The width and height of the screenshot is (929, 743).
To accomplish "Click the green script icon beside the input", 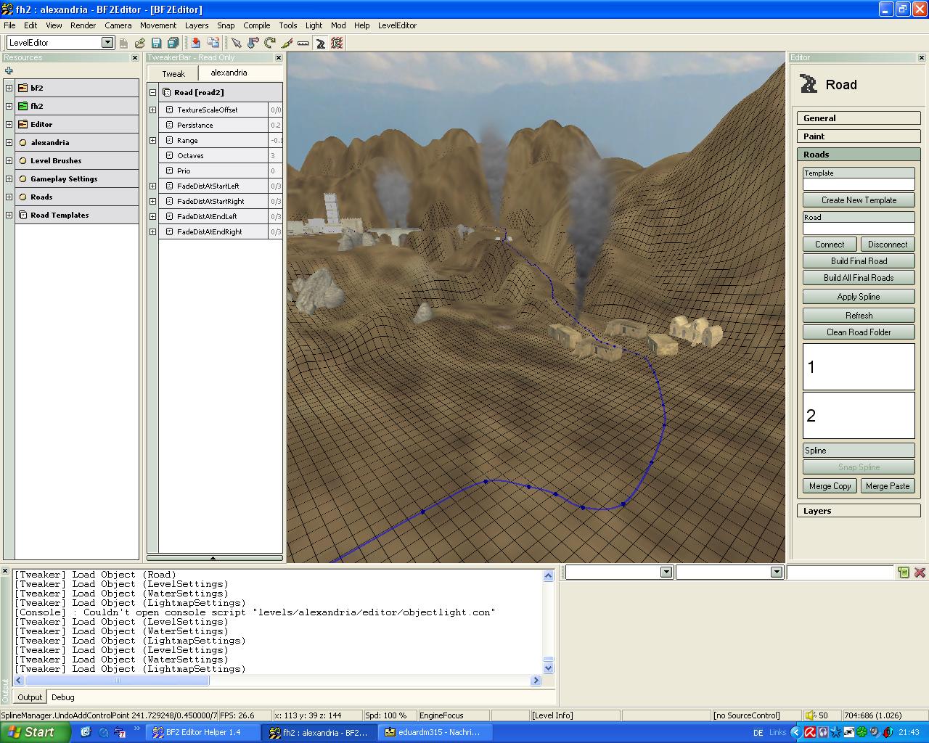I will click(x=904, y=572).
